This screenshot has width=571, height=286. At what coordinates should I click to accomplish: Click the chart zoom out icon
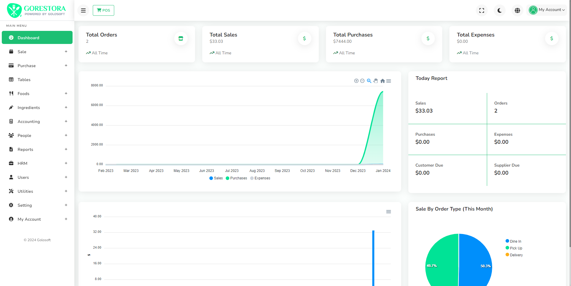362,81
